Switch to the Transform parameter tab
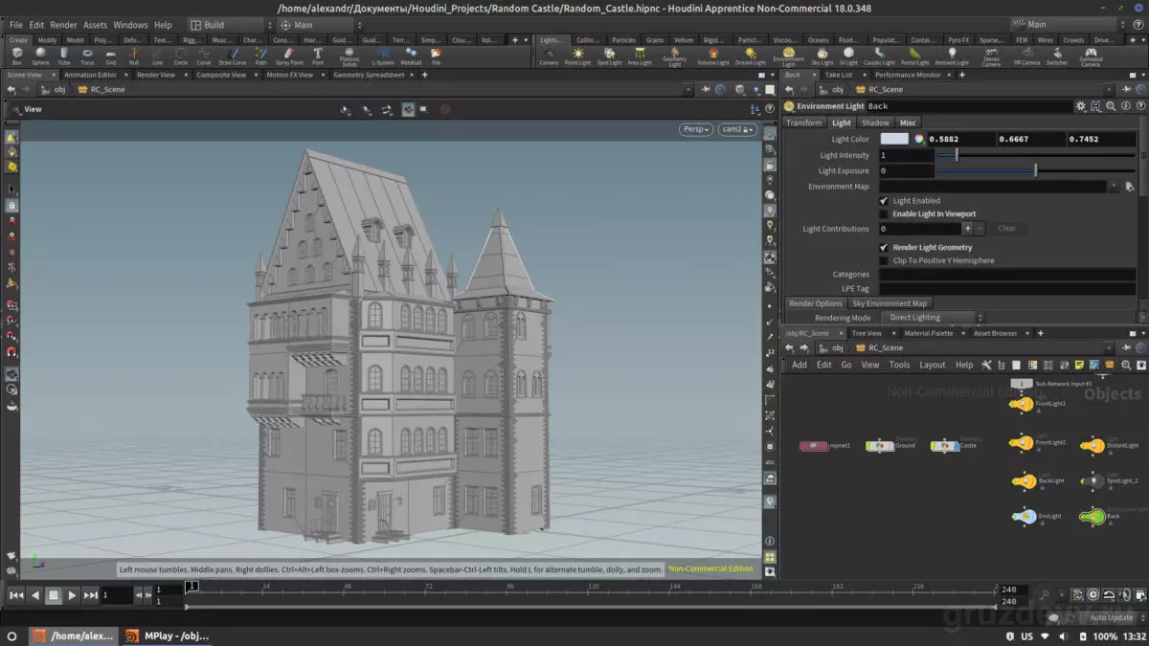The width and height of the screenshot is (1149, 646). coord(804,123)
